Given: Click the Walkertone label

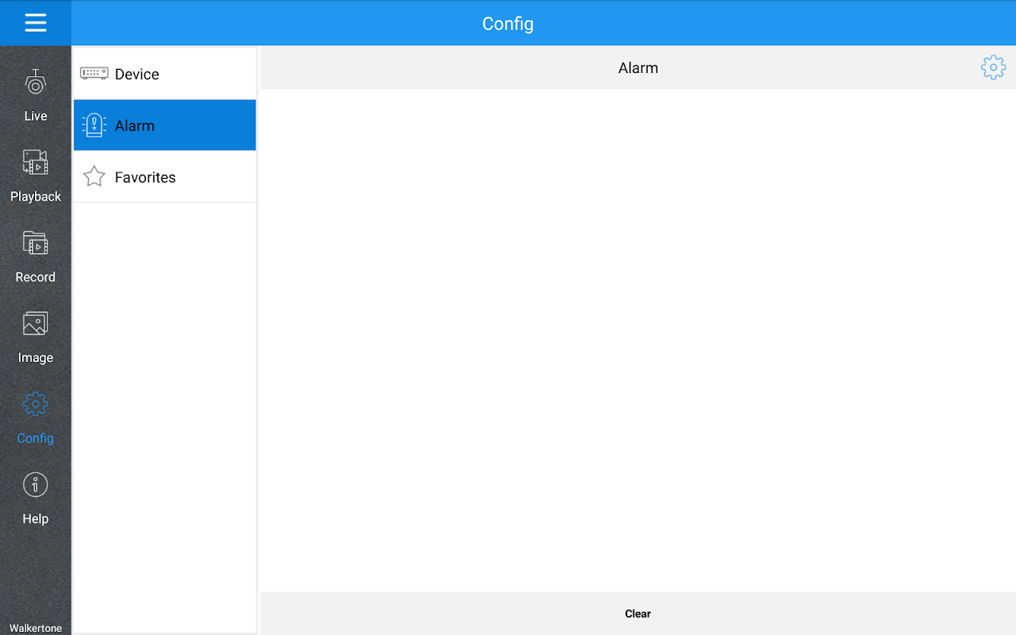Looking at the screenshot, I should pyautogui.click(x=36, y=628).
